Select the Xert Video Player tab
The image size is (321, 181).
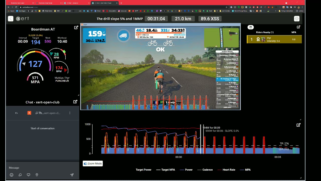click(x=104, y=3)
